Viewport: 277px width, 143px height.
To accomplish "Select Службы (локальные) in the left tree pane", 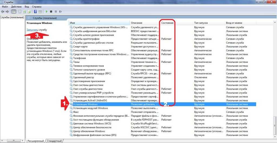I will pyautogui.click(x=12, y=17).
